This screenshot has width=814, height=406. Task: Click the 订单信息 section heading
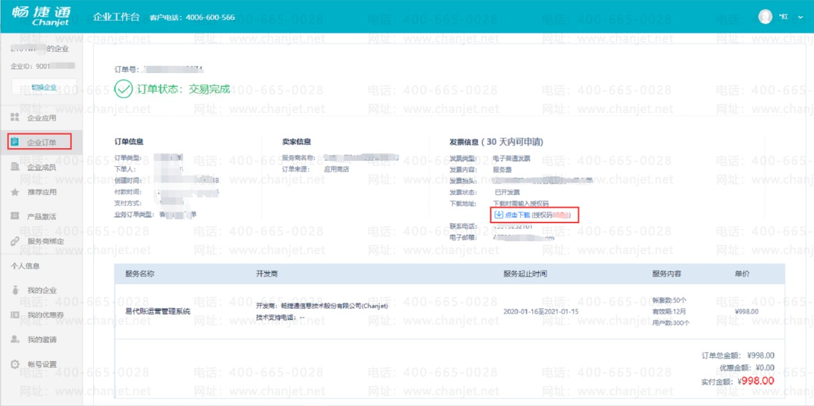pos(129,142)
